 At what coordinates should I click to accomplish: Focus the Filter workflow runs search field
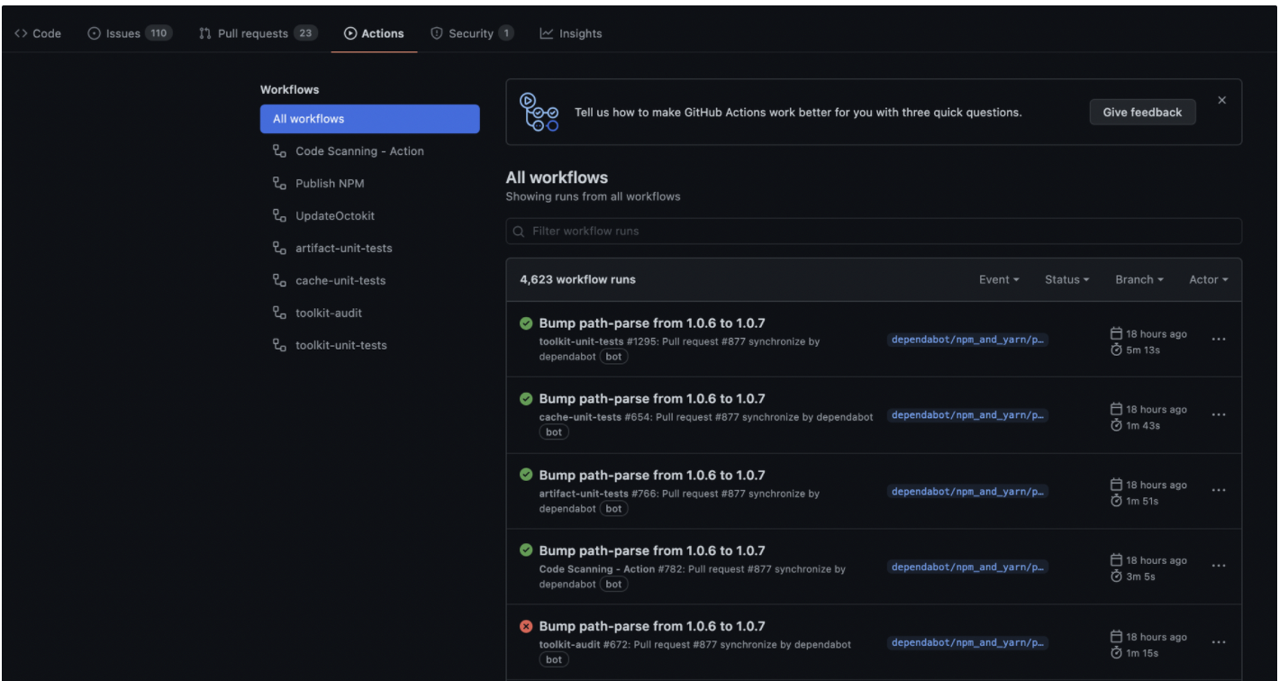tap(874, 232)
